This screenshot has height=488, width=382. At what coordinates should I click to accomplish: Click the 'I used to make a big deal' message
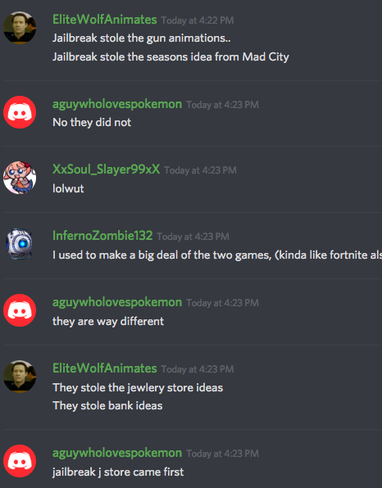(x=217, y=255)
